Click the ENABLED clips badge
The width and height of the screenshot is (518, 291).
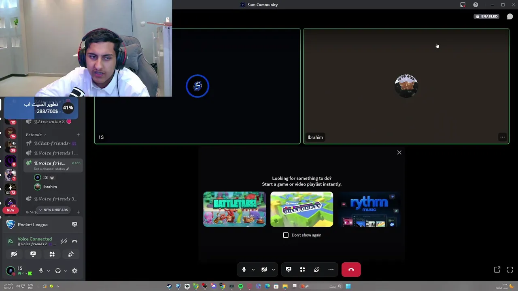[486, 17]
